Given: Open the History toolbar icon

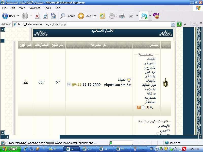Looking at the screenshot, I should pyautogui.click(x=102, y=16).
